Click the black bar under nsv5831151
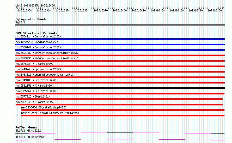Viewport: 232px width, 143px height. (120, 88)
